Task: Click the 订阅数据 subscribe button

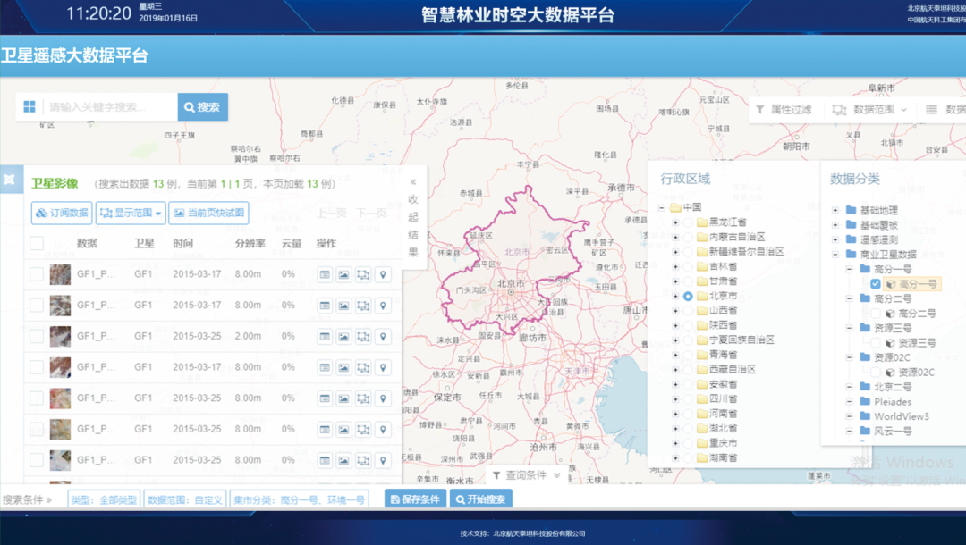Action: [x=62, y=213]
